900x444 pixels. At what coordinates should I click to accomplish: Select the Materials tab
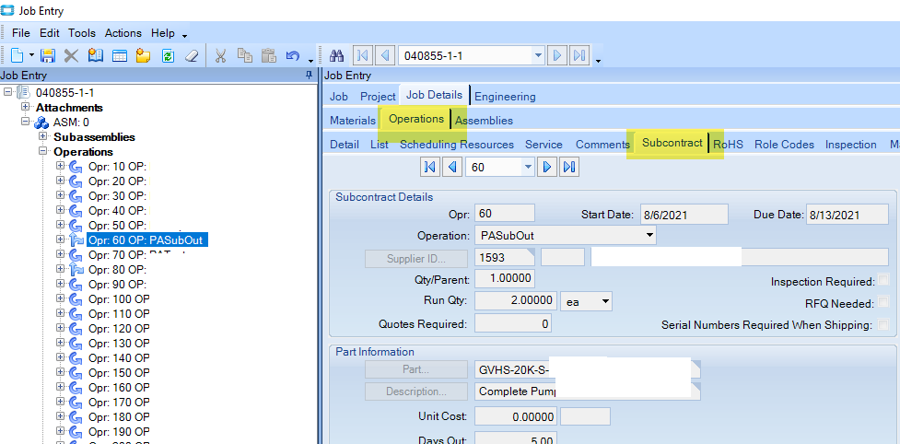coord(353,121)
